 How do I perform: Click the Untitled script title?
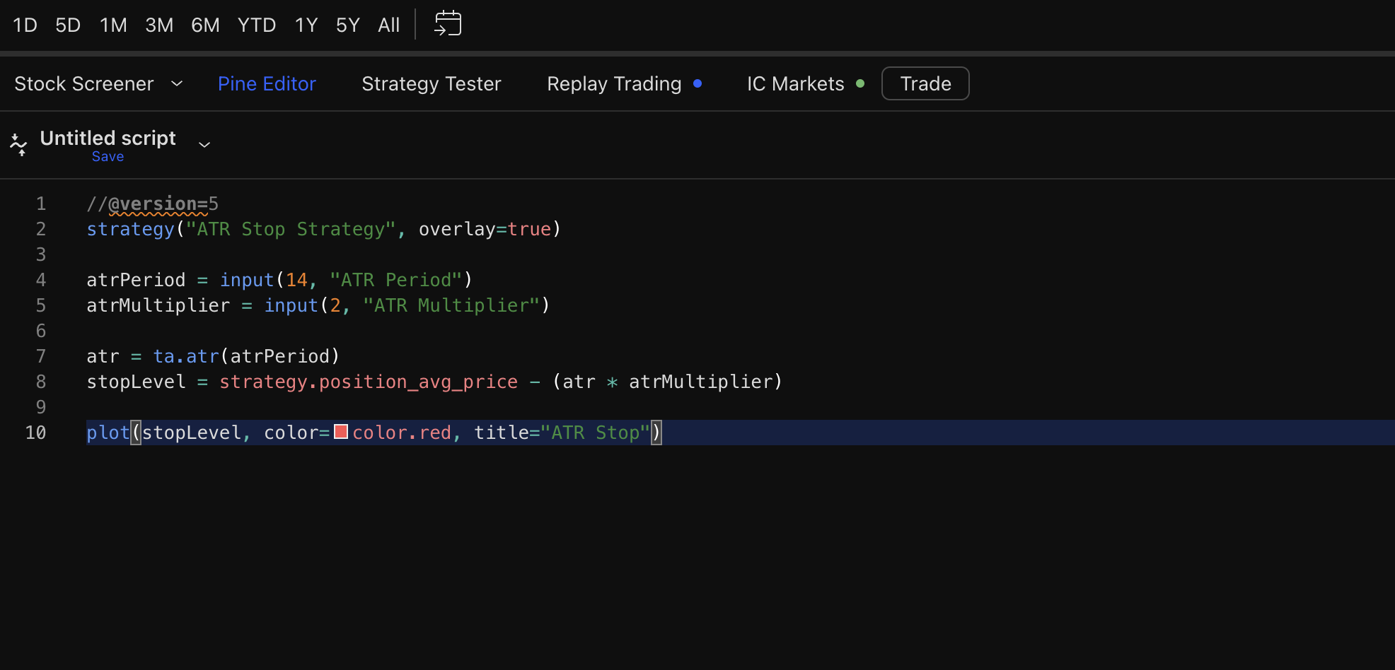click(108, 138)
